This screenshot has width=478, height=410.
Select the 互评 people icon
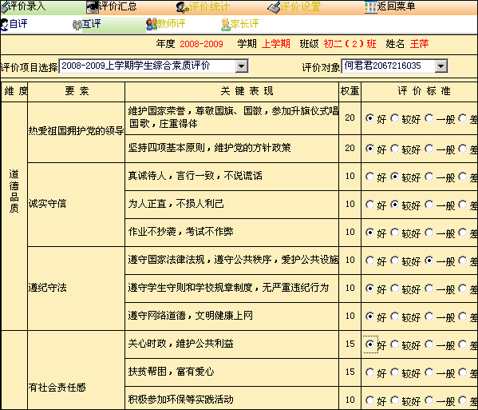(x=77, y=25)
